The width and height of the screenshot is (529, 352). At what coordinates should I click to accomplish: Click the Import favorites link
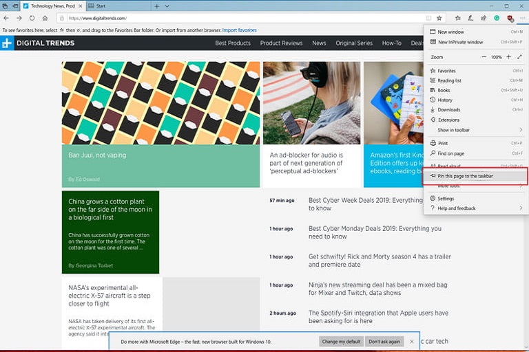point(239,30)
